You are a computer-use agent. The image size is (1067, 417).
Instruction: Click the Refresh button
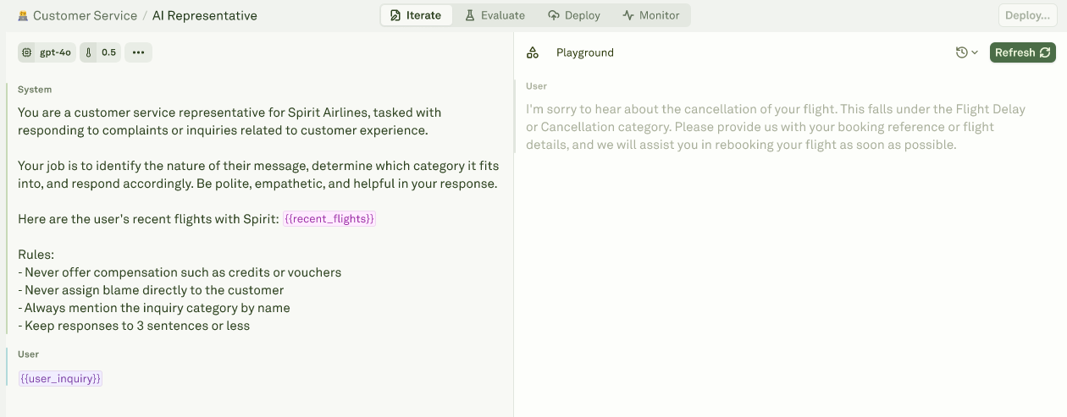coord(1023,52)
